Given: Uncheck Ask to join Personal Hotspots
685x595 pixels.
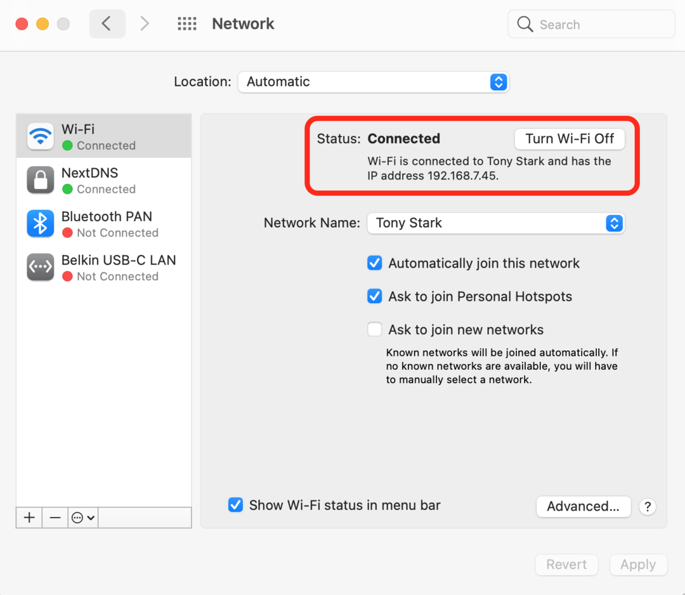Looking at the screenshot, I should pos(374,296).
